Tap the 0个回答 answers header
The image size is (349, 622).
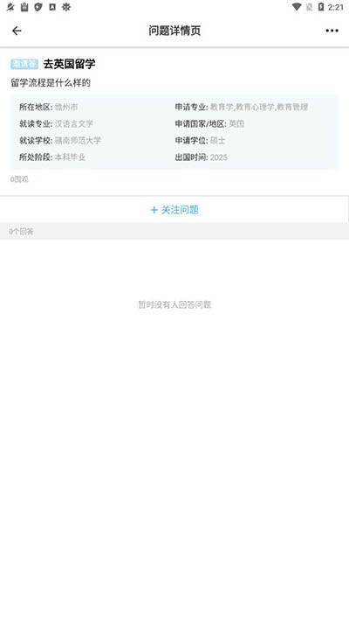pyautogui.click(x=21, y=231)
